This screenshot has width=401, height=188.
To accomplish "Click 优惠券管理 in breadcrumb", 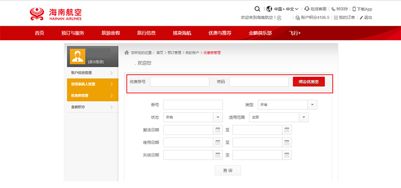I will pos(212,53).
